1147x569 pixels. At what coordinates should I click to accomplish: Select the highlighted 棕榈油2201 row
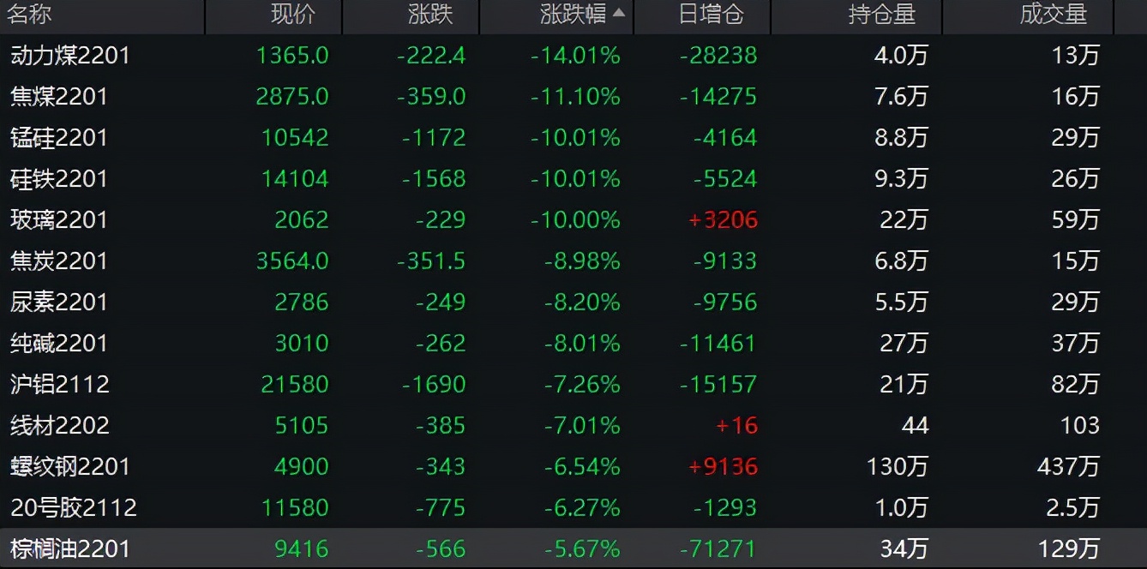pos(70,548)
